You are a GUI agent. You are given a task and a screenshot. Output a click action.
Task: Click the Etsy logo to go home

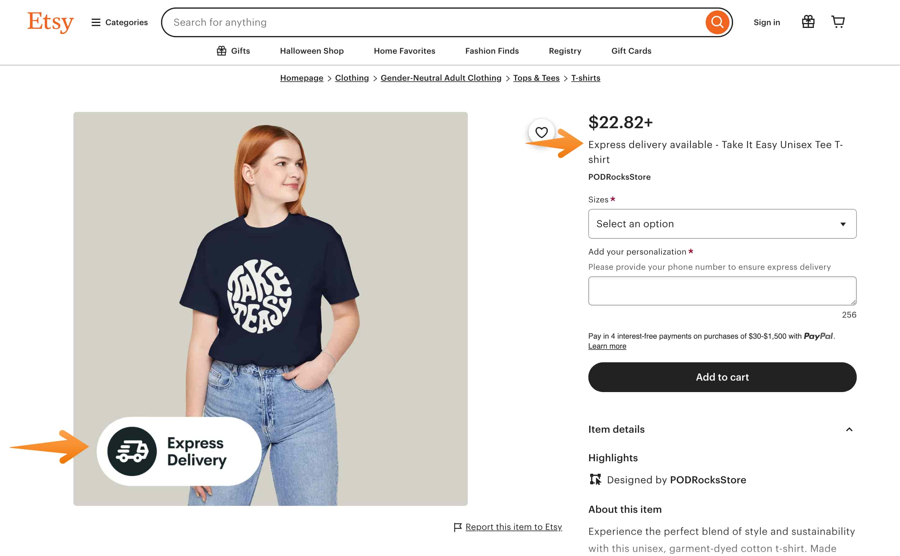[50, 23]
